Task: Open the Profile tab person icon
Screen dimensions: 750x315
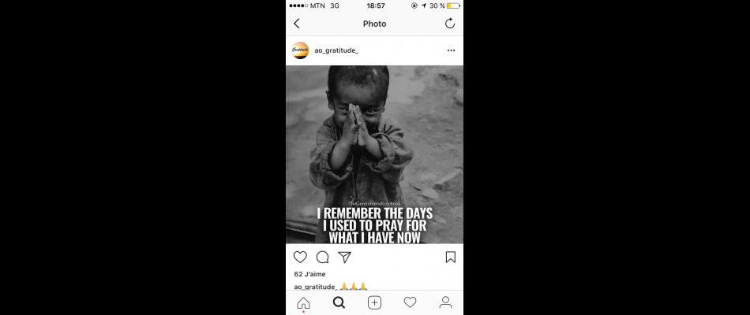Action: [x=445, y=302]
